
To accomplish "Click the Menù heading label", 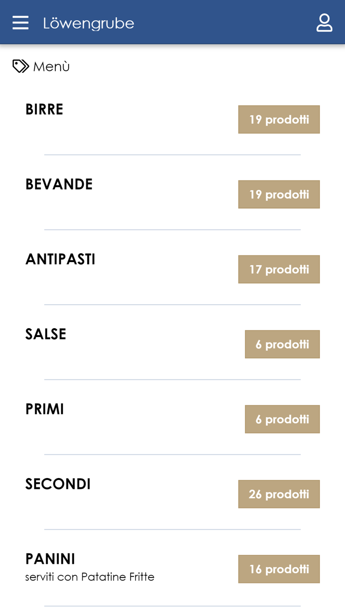I will tap(51, 67).
